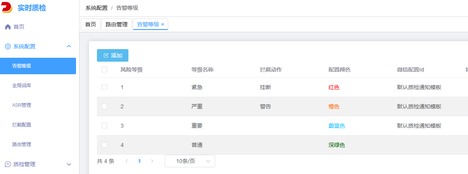Close the 告警等级 tab with its x icon
Screen dimensions: 468x174
tap(163, 24)
